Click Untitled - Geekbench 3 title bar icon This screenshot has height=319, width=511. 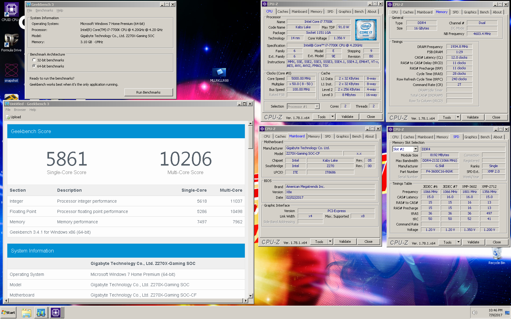tap(7, 104)
